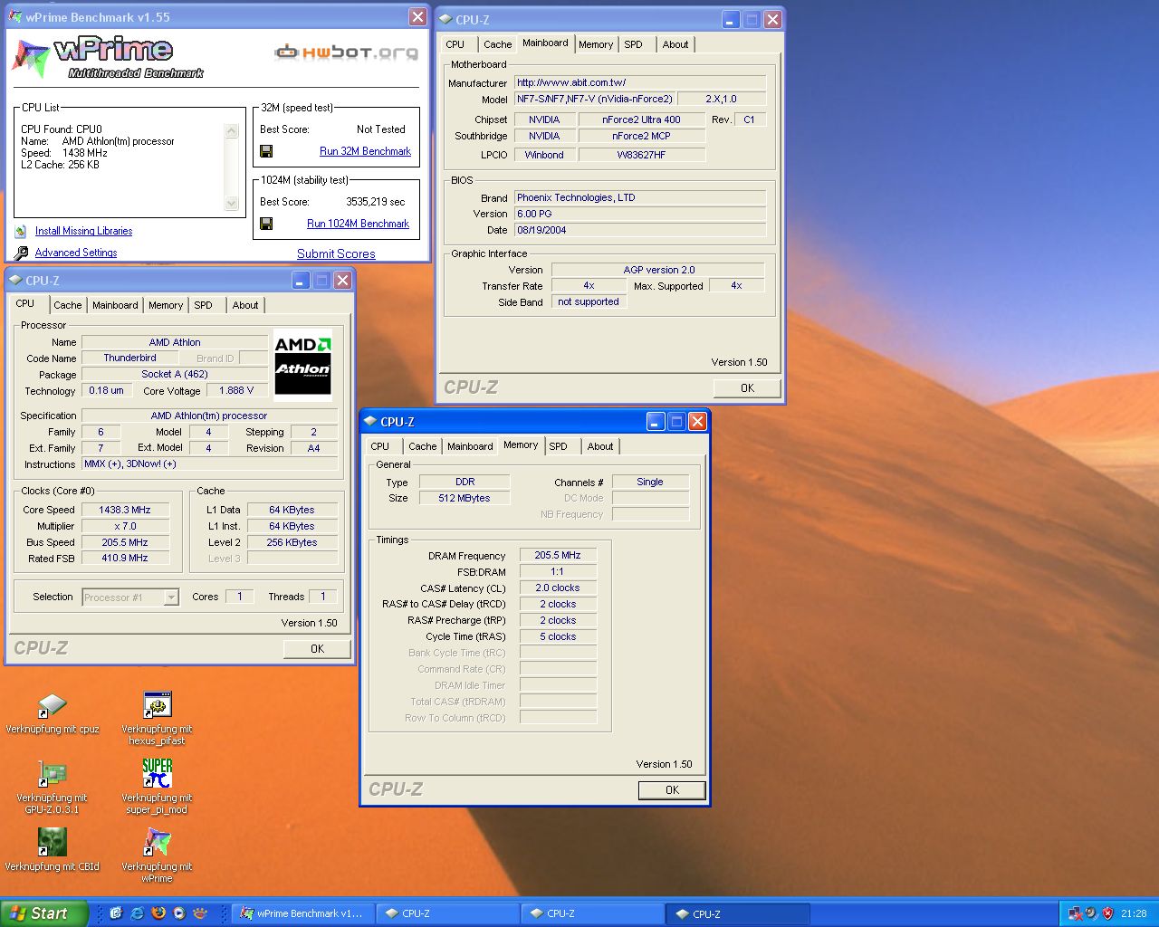Click the CPU List scrollbar up arrow
The height and width of the screenshot is (927, 1159).
tap(231, 130)
